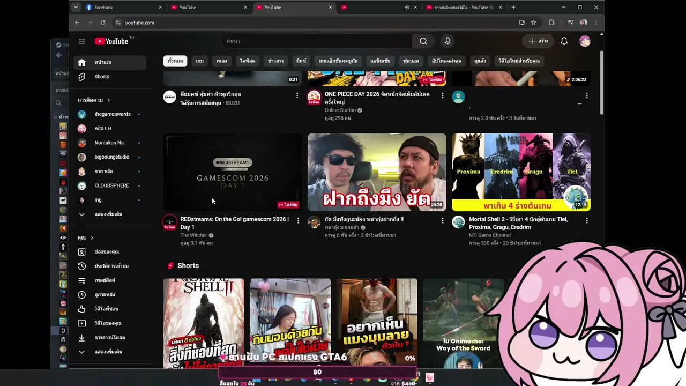
Task: Play the REDstreams GAMESCOM 2026 Day 1 thumbnail
Action: click(233, 172)
